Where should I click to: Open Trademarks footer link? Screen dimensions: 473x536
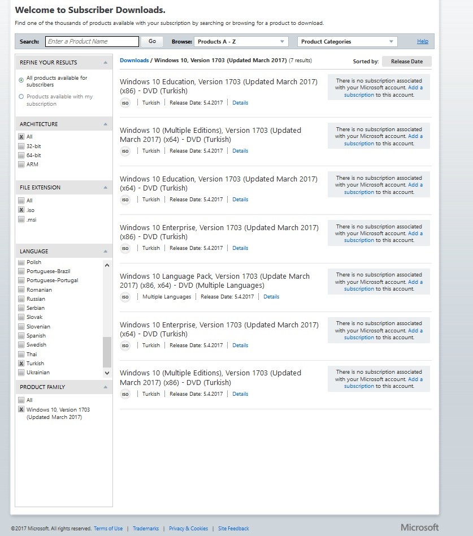146,529
